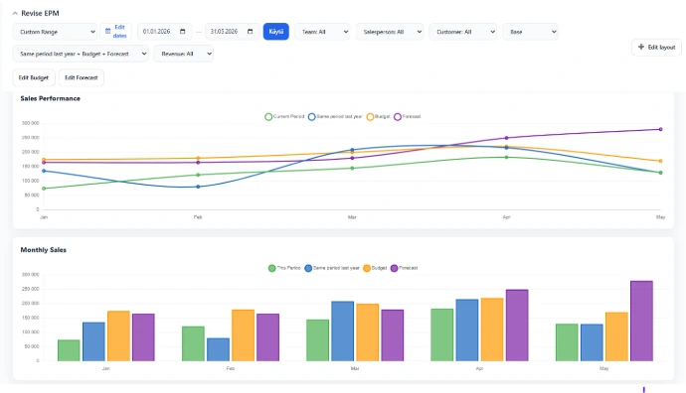Click the Edit dates calendar icon
686x393 pixels.
107,32
